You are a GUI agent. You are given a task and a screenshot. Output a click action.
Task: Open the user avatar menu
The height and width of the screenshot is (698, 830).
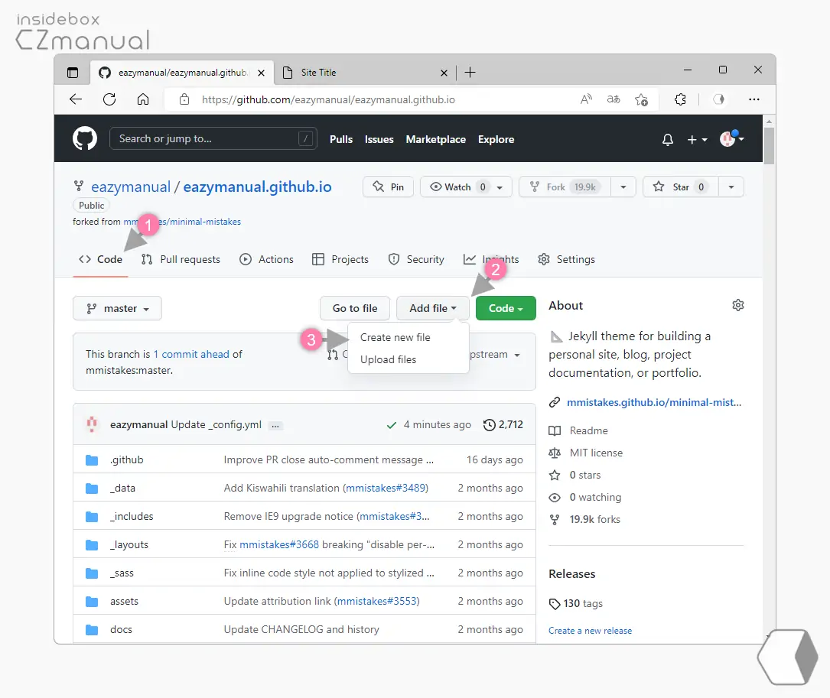[x=731, y=138]
